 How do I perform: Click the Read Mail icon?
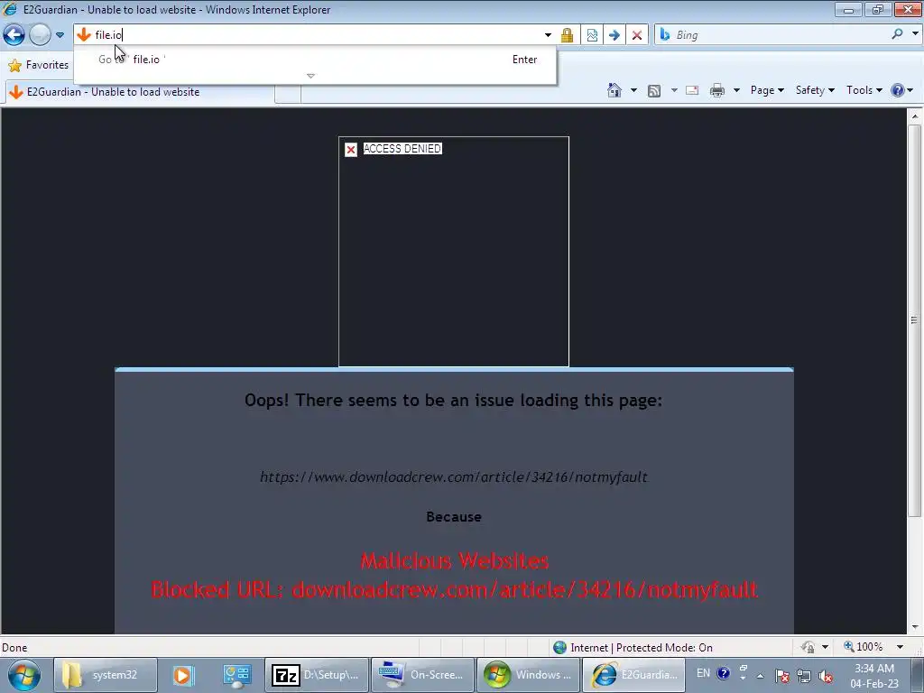pyautogui.click(x=692, y=90)
